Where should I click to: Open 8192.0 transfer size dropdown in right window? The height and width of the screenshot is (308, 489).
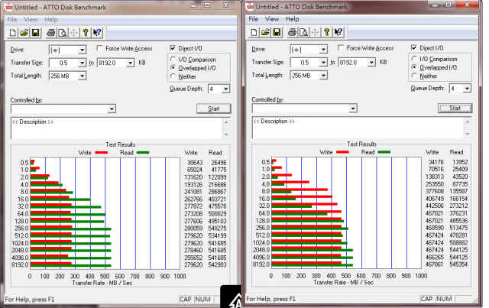[x=371, y=63]
